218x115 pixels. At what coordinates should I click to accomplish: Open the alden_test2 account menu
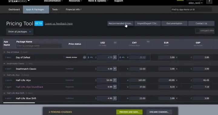click(x=195, y=3)
